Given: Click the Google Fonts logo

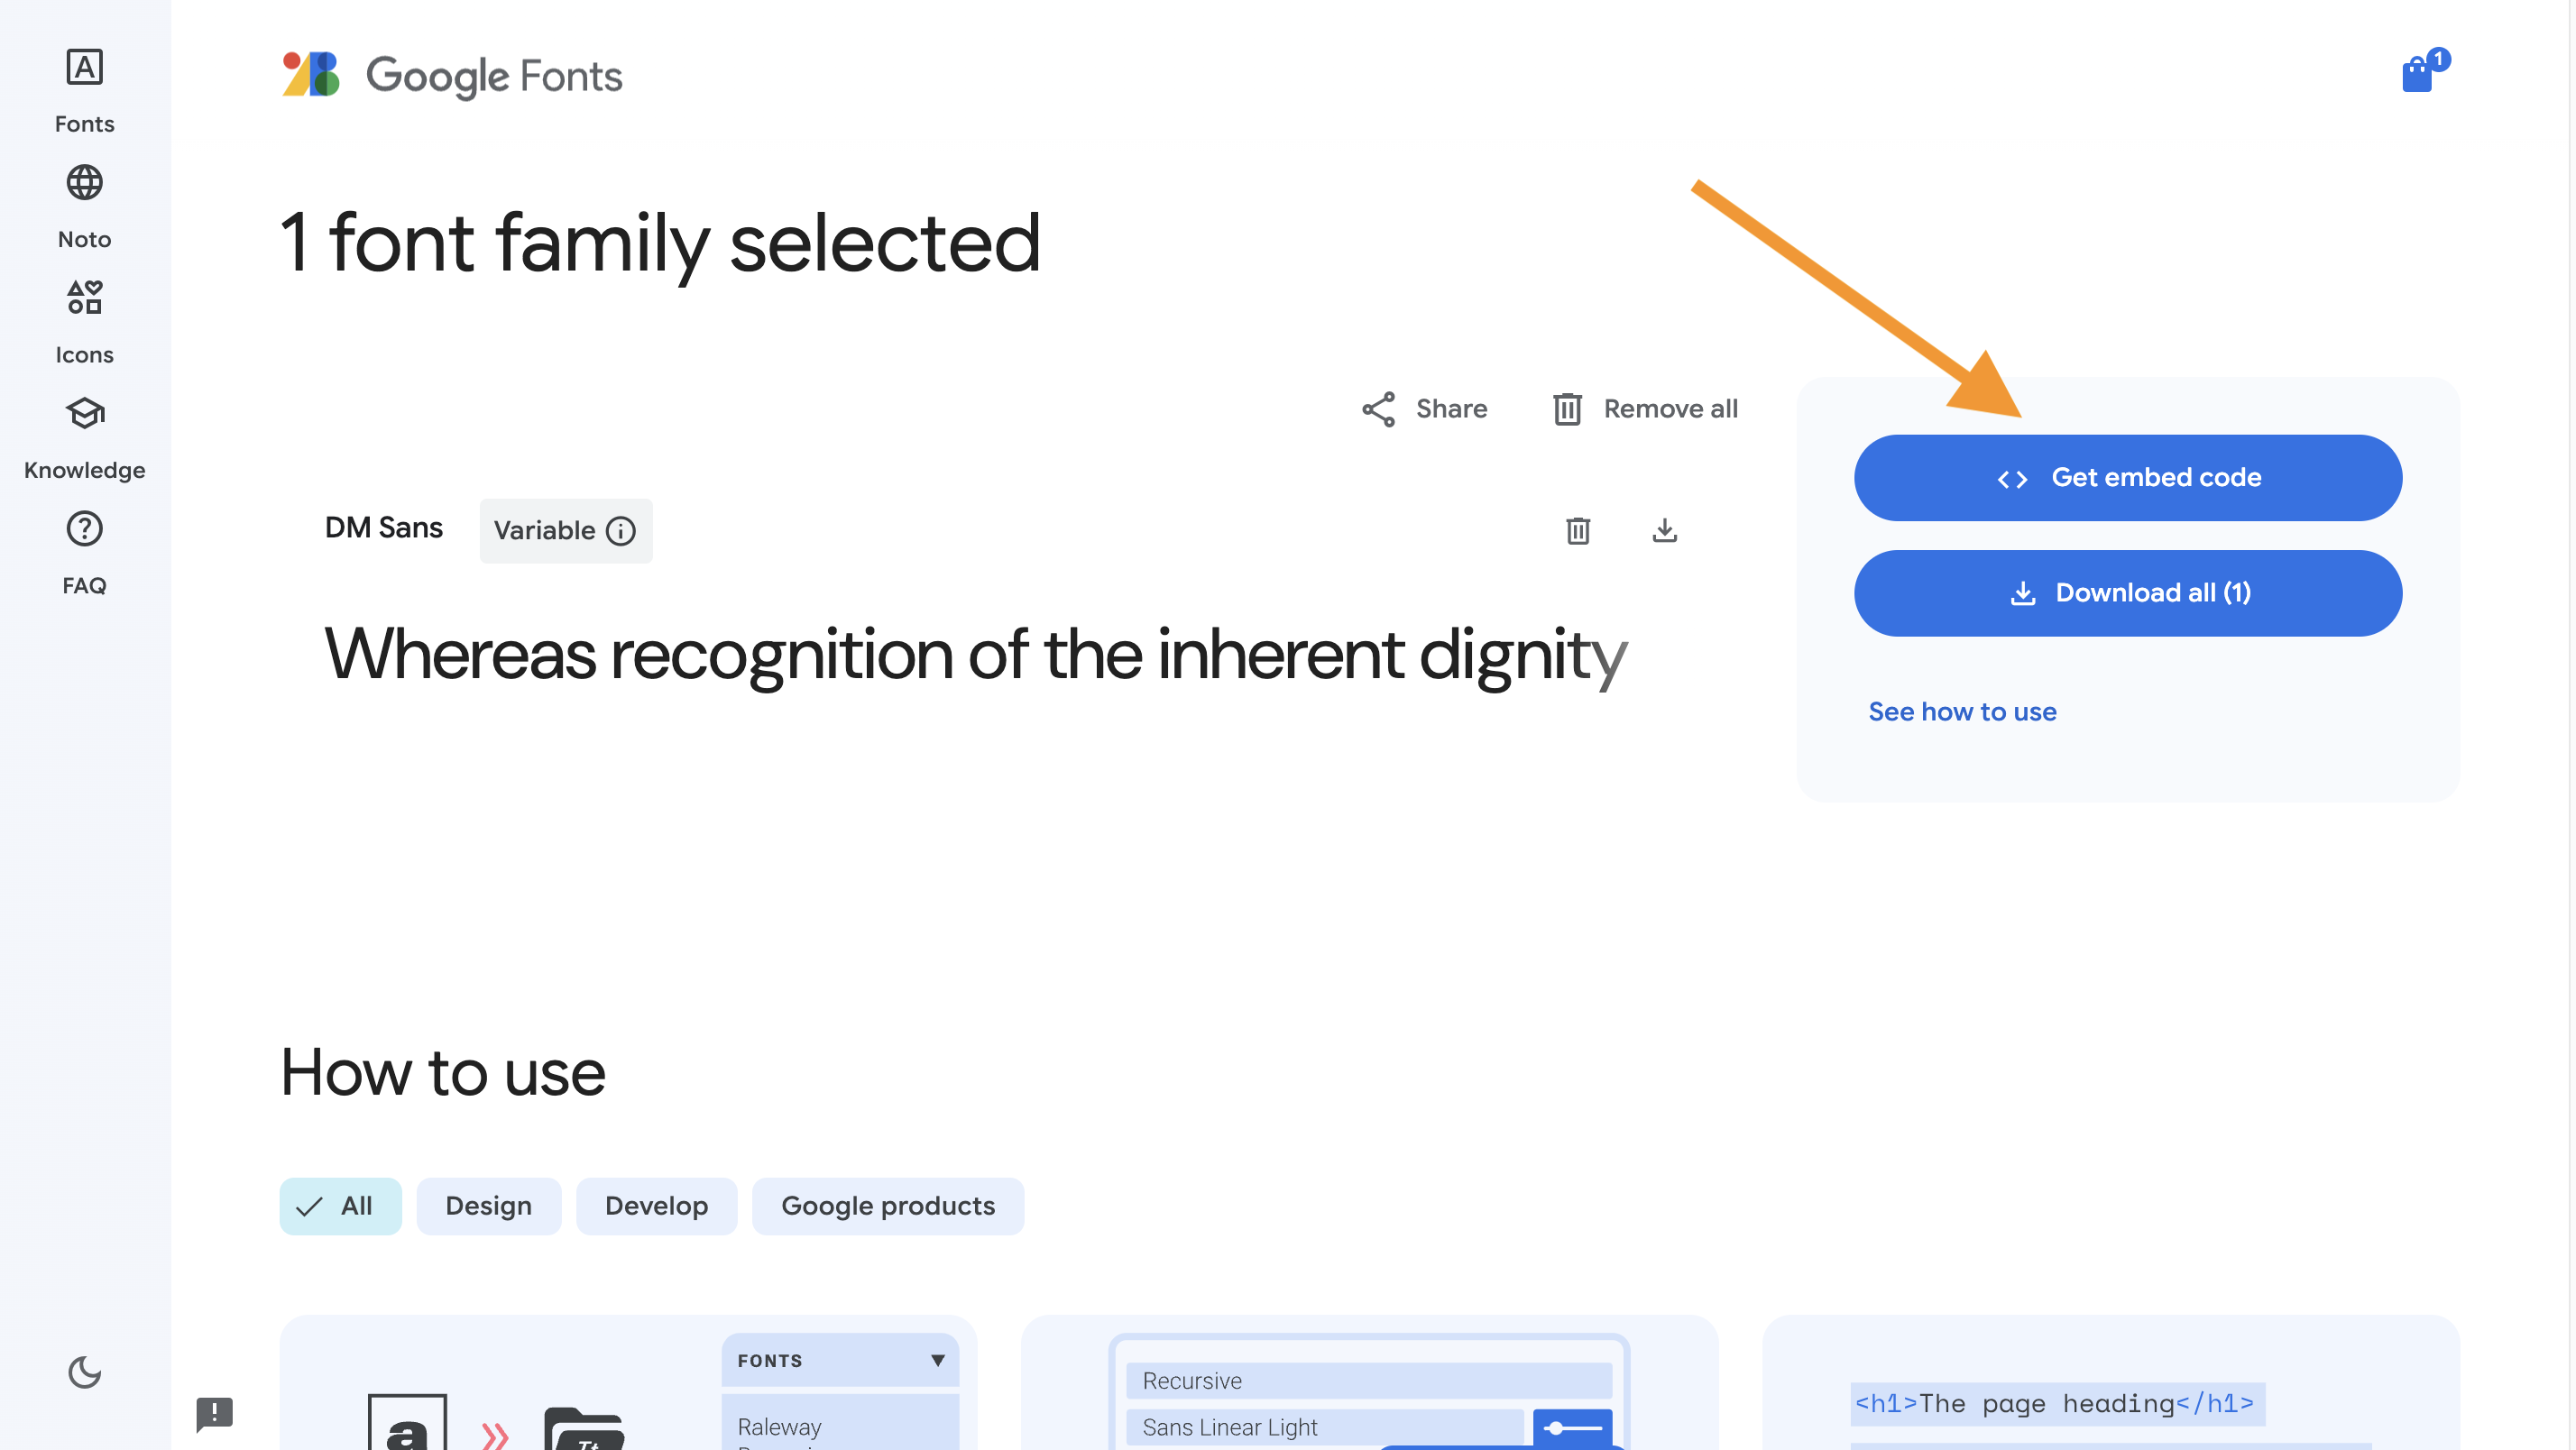Looking at the screenshot, I should [x=452, y=75].
